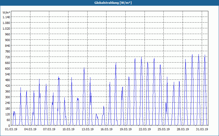Select the 07.03.19 date label

tap(49, 129)
